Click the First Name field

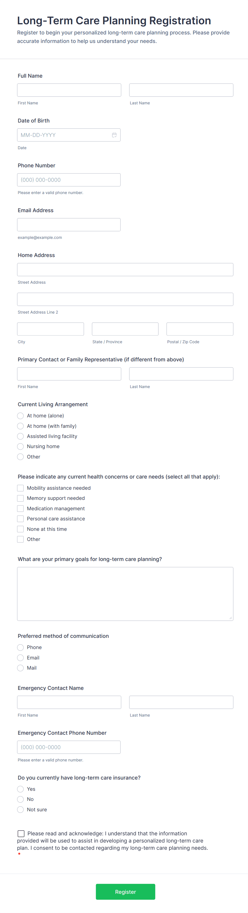(69, 90)
